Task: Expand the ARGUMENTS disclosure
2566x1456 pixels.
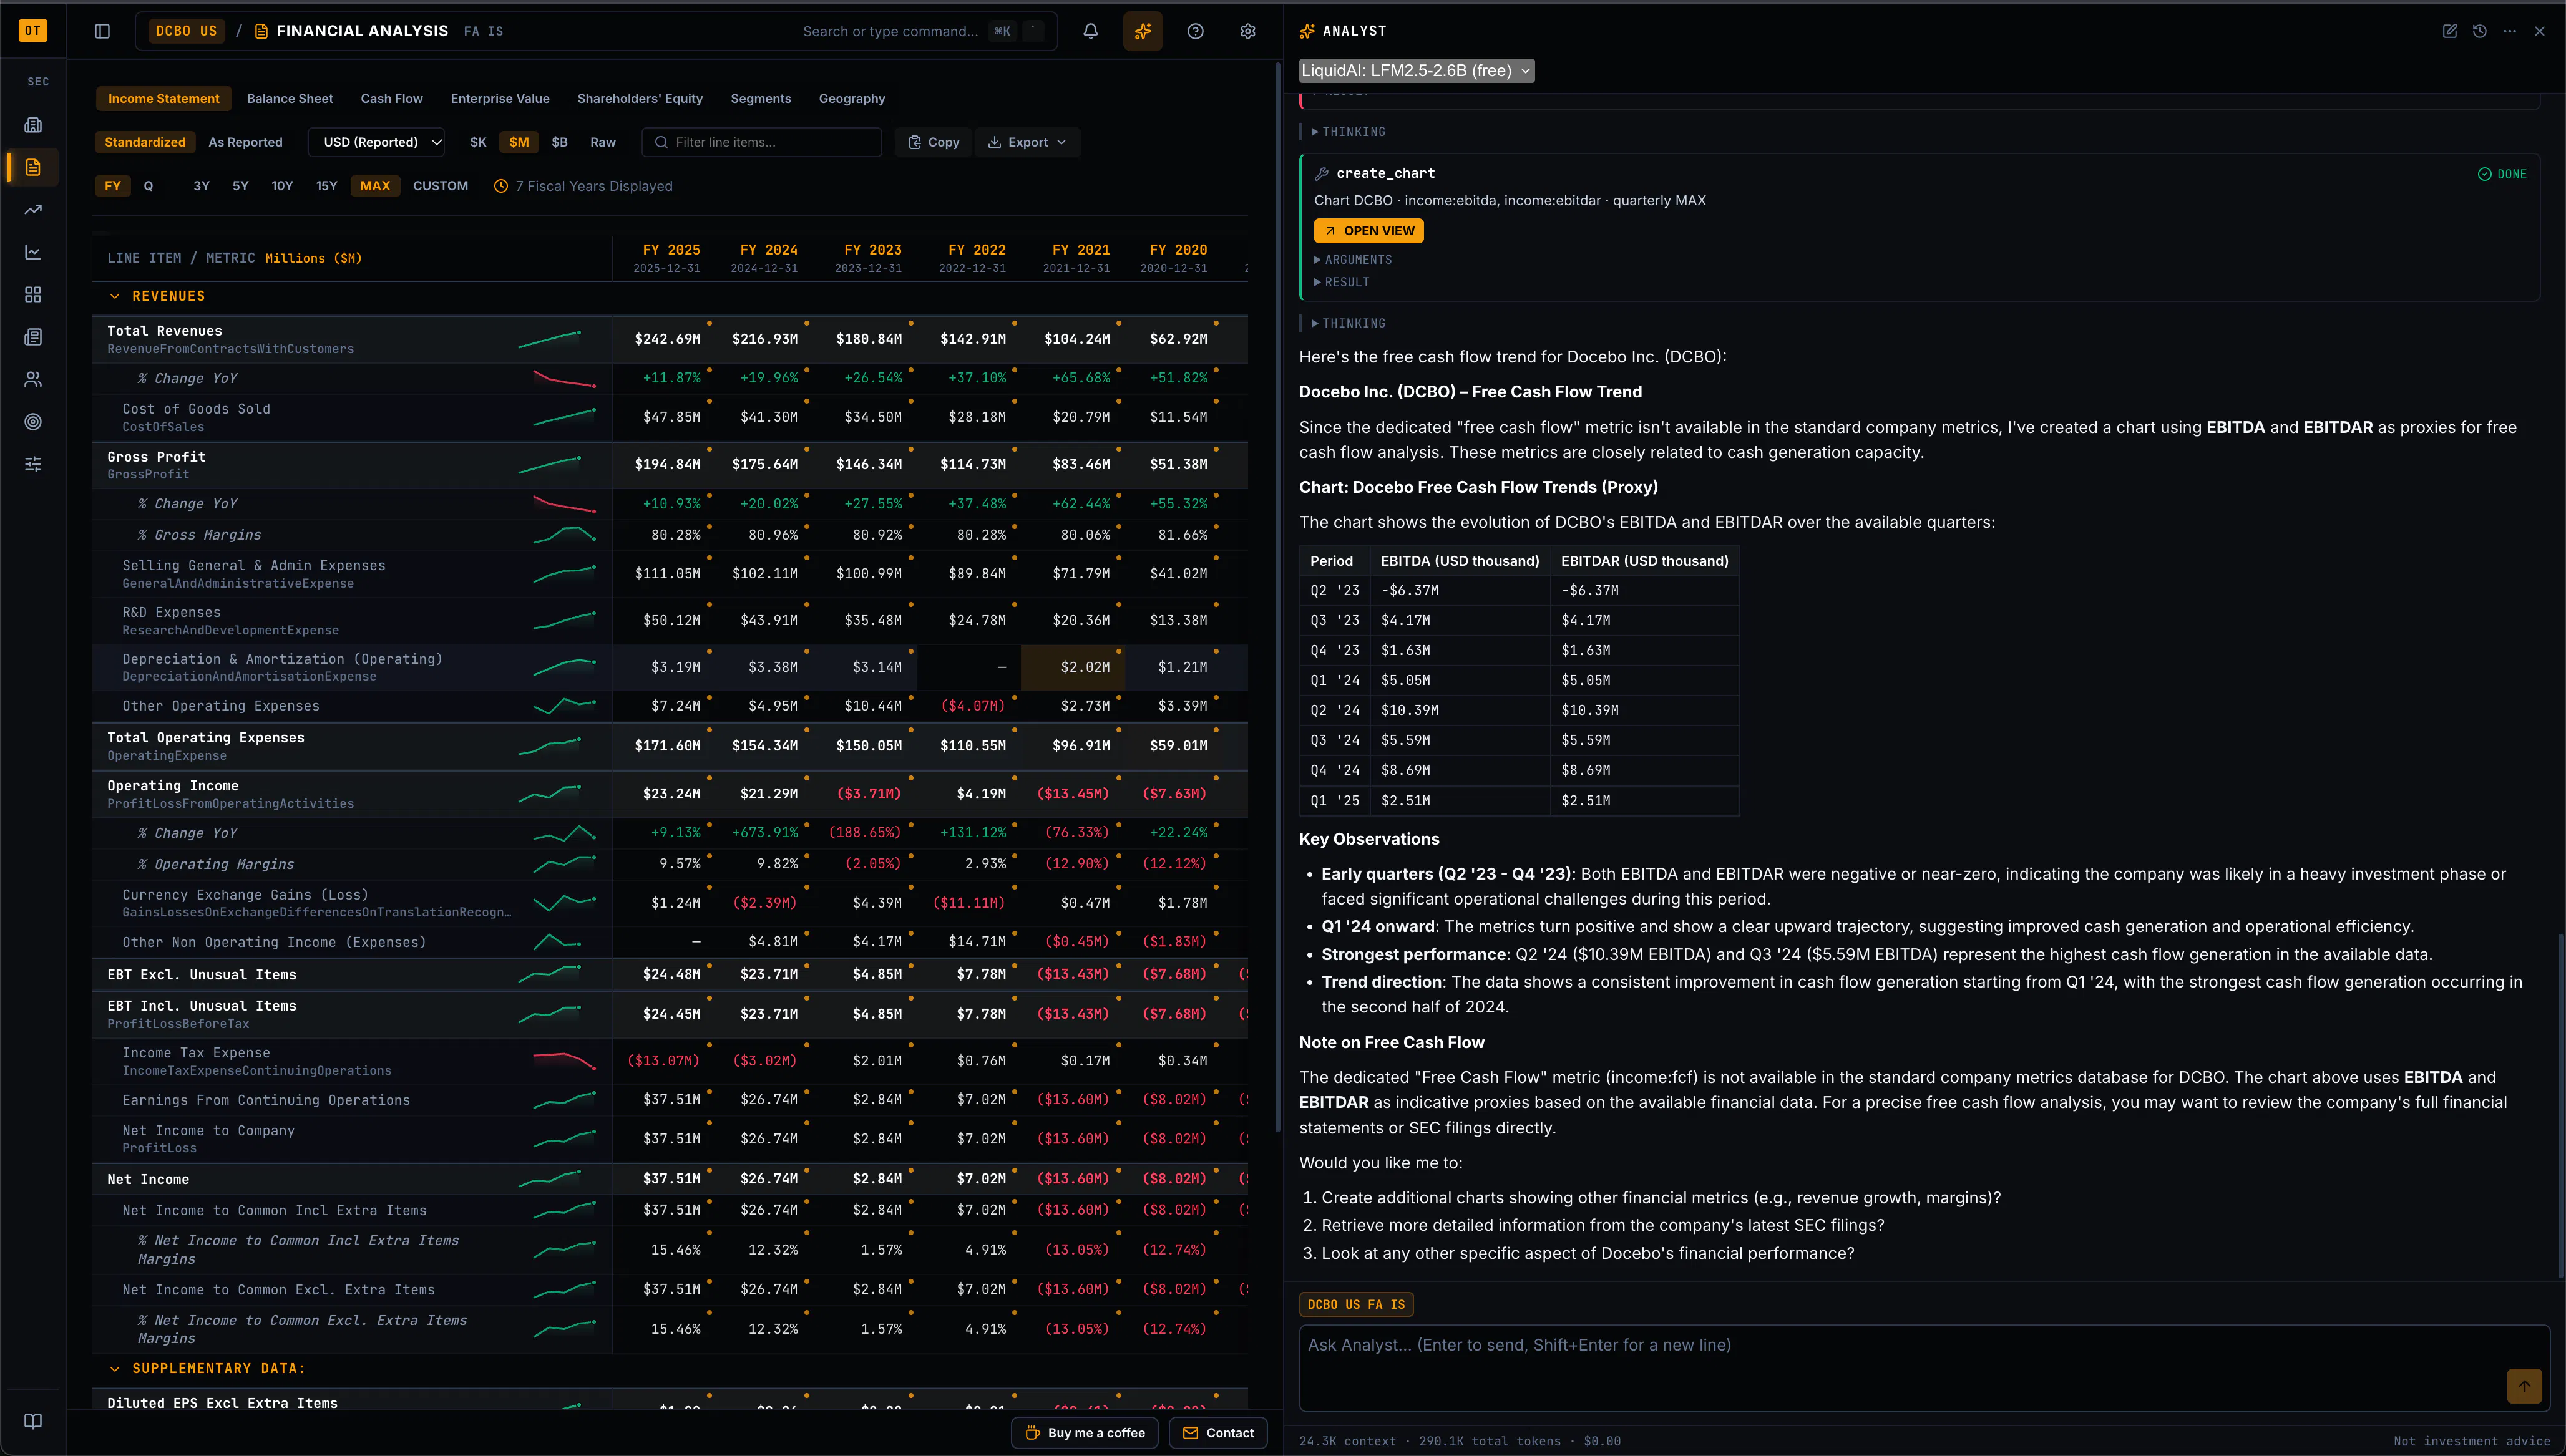Action: point(1353,259)
